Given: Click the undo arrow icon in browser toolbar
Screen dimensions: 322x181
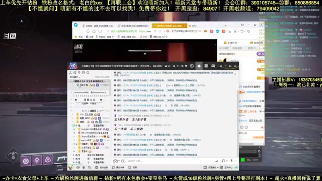Looking at the screenshot, I should (x=242, y=31).
